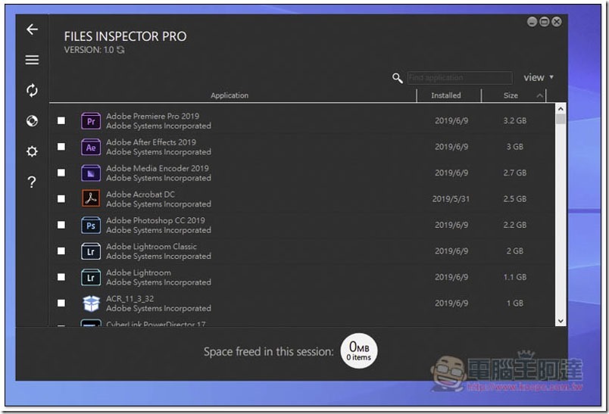The width and height of the screenshot is (609, 414).
Task: Click the list scrollbar up arrow
Action: 561,109
